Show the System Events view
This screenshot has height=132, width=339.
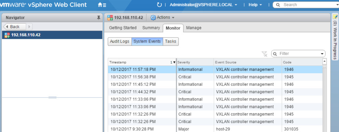[x=147, y=42]
